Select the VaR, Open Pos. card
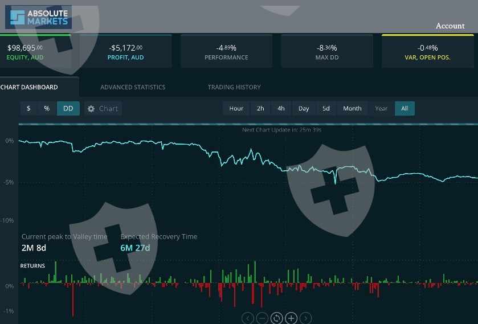This screenshot has width=478, height=324. coord(427,51)
